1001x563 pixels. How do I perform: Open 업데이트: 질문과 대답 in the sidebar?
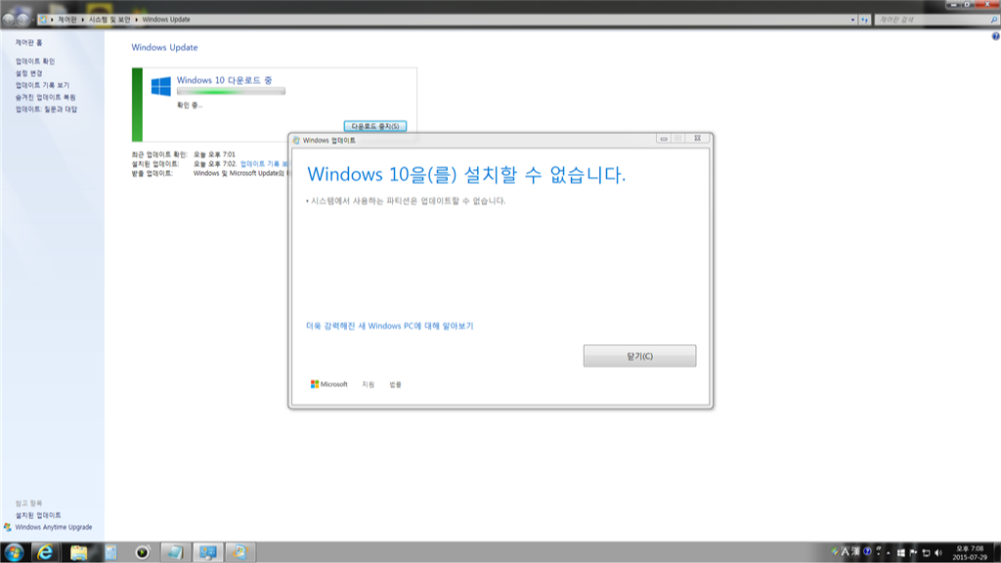pos(46,109)
